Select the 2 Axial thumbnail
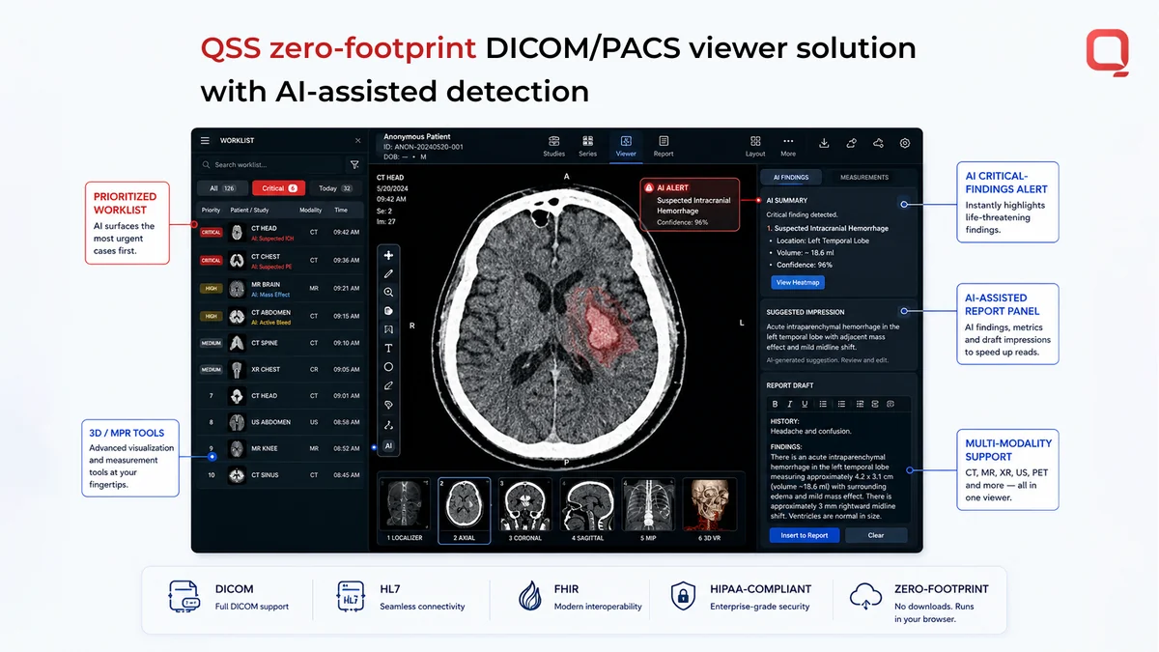 (x=464, y=510)
